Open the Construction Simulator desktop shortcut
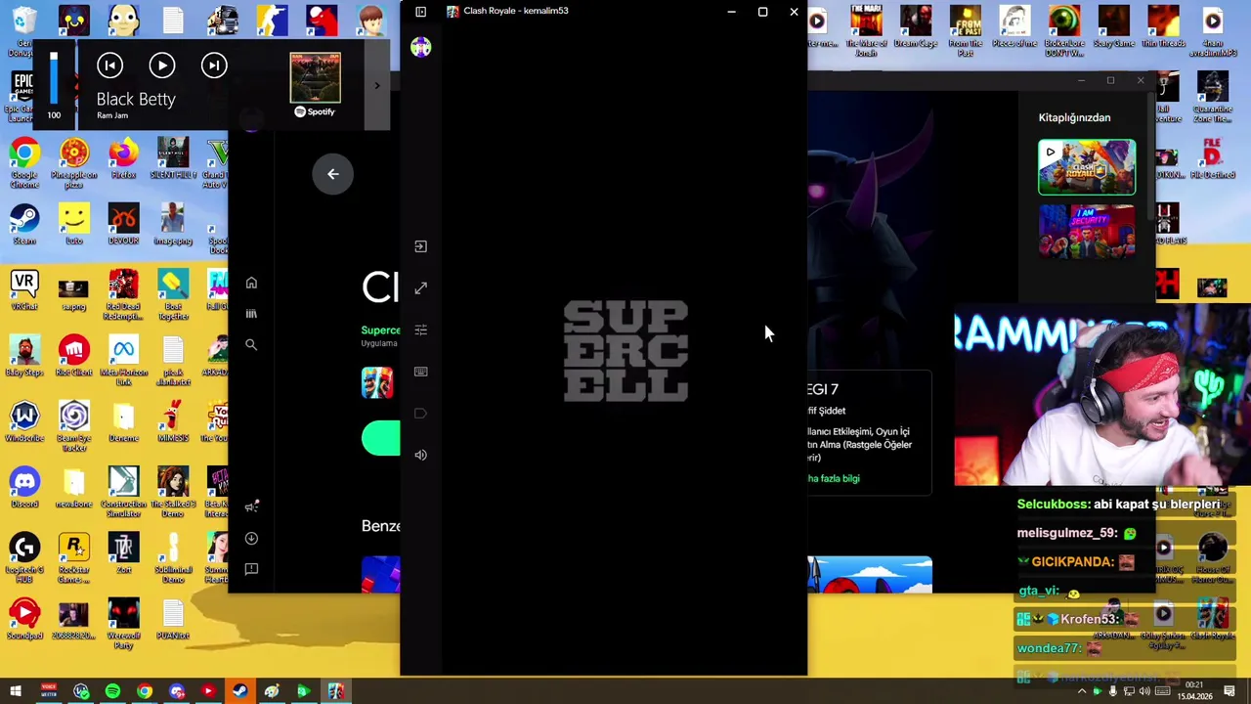1251x704 pixels. [123, 492]
